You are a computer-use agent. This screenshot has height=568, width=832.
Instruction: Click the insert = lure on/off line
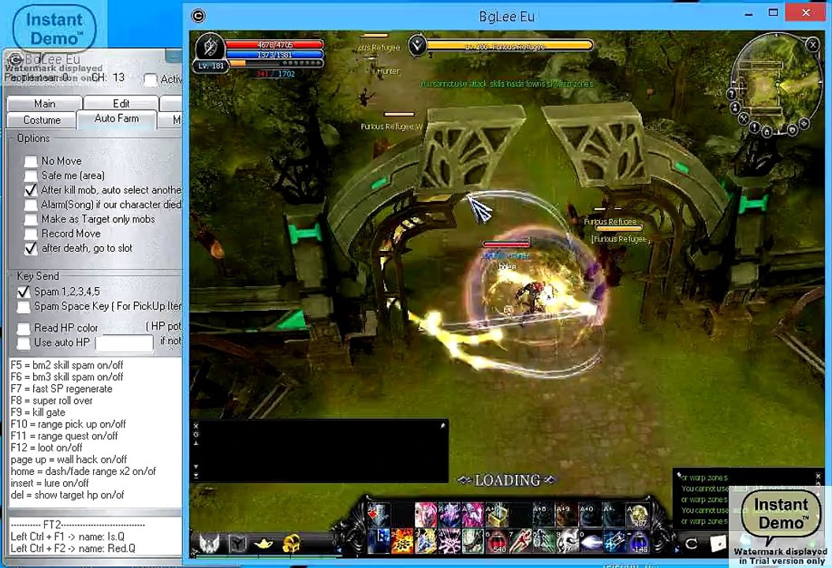tap(50, 483)
